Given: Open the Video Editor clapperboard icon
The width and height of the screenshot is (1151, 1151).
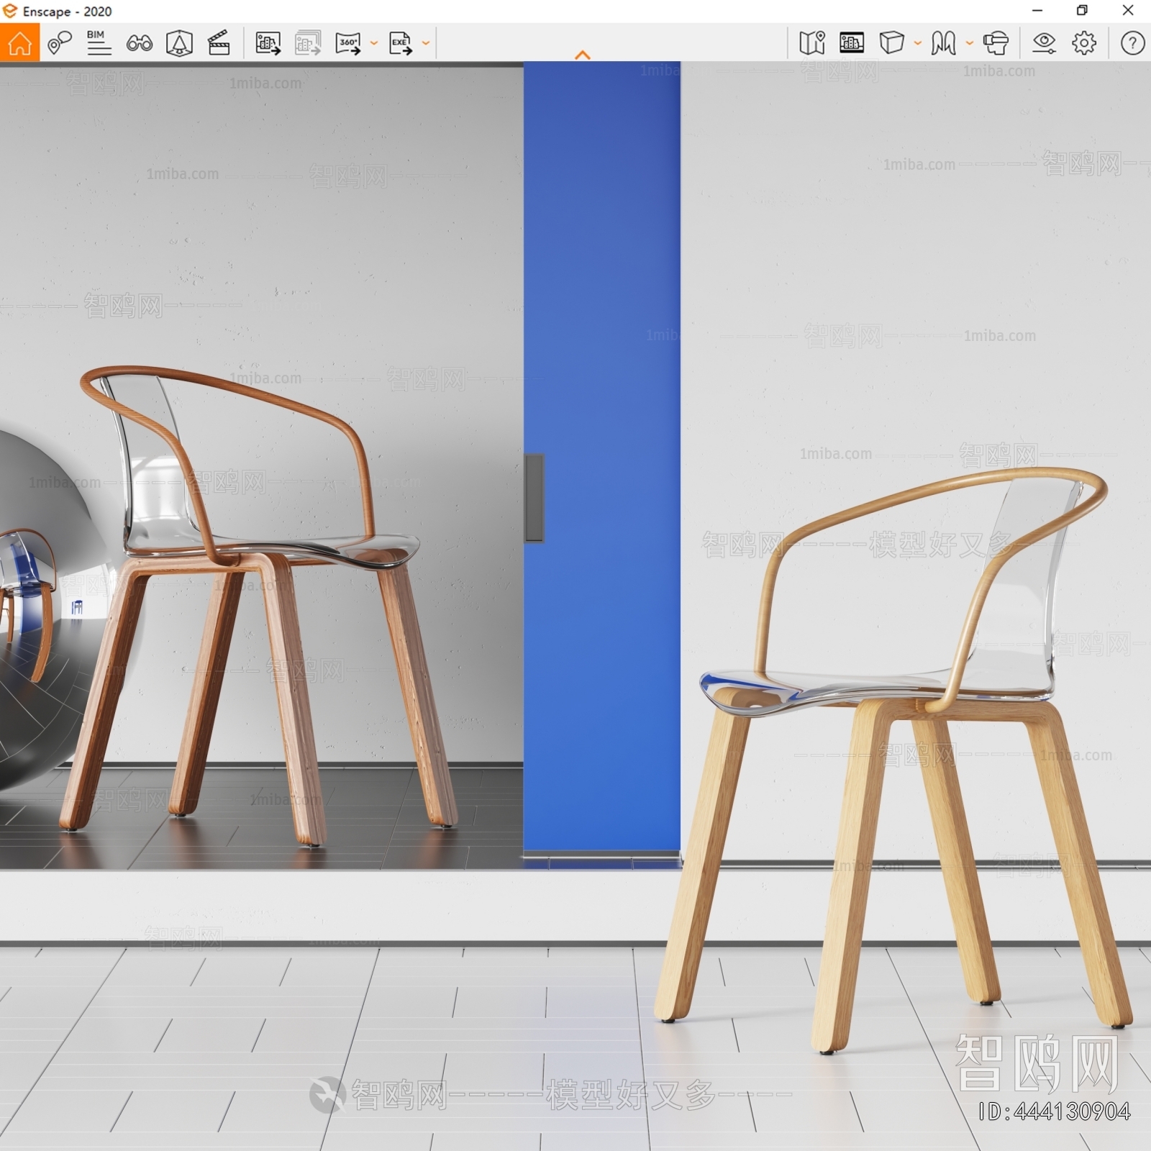Looking at the screenshot, I should [219, 43].
